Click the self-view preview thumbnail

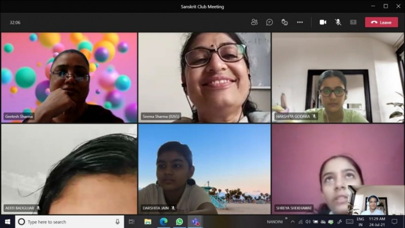pos(376,200)
